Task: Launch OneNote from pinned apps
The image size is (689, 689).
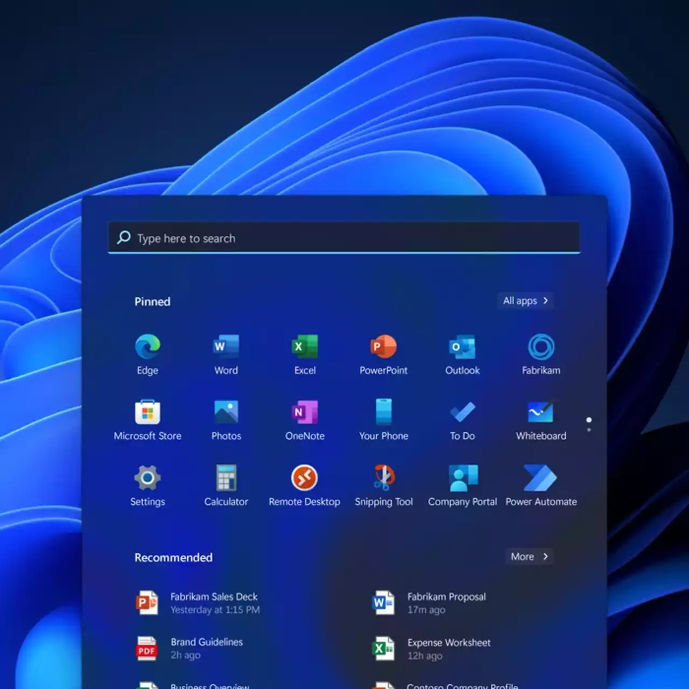Action: (x=305, y=420)
